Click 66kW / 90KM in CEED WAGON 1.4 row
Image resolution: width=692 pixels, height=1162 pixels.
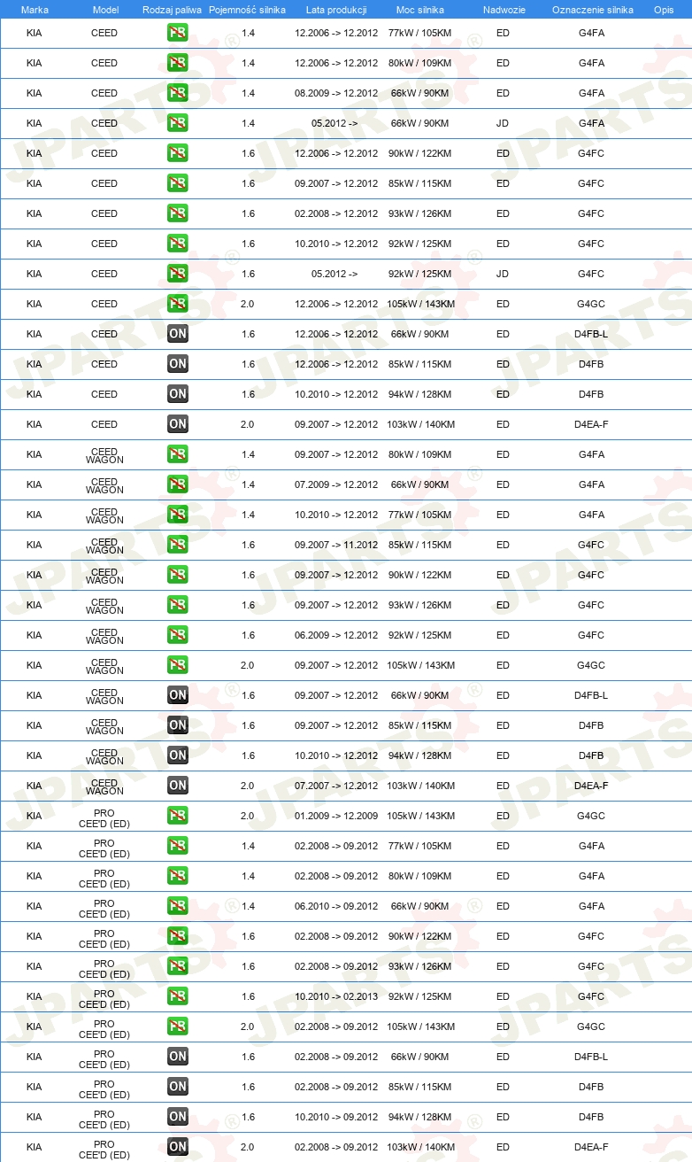point(420,484)
